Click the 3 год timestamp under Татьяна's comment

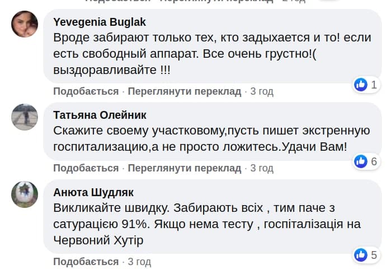click(262, 168)
